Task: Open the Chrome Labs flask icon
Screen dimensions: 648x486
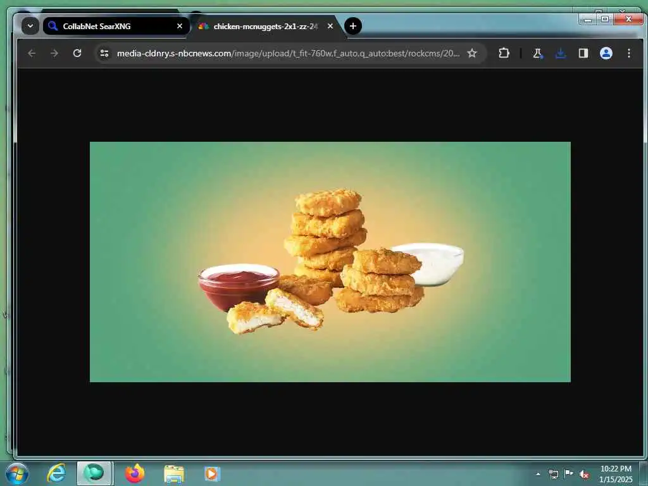Action: click(x=538, y=53)
